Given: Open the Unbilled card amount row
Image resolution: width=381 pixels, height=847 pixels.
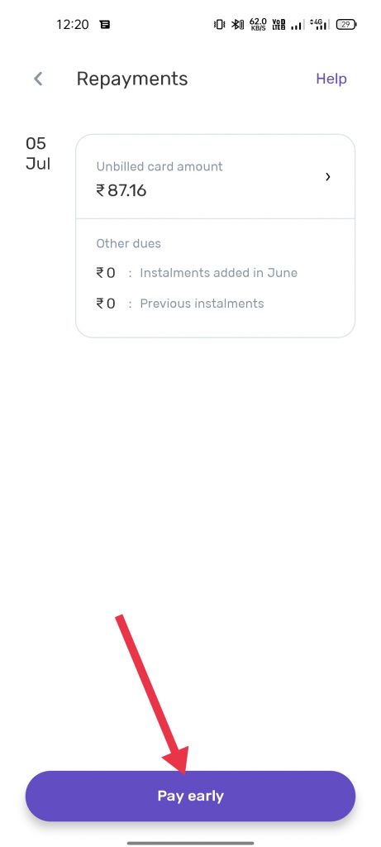Looking at the screenshot, I should tap(216, 177).
